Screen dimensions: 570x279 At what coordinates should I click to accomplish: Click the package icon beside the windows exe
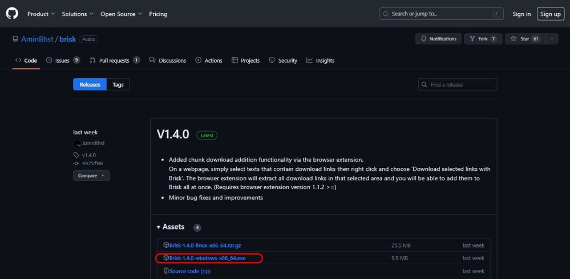pos(166,258)
